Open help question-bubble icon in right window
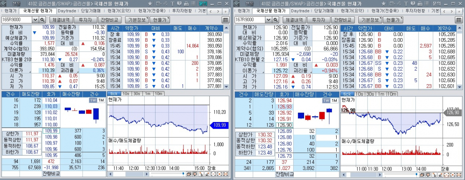465x180 pixels. pos(413,4)
